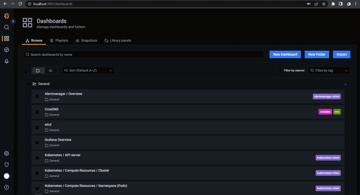The height and width of the screenshot is (195, 360).
Task: Switch to list view layout
Action: [50, 71]
